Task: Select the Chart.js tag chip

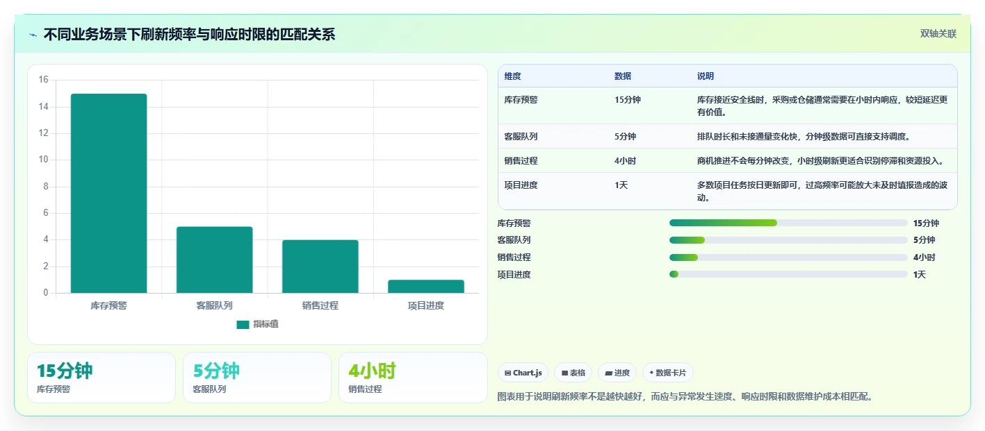Action: [x=523, y=373]
